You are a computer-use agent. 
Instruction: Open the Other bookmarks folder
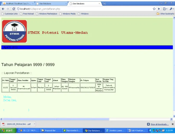pos(165,14)
